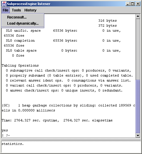Maximize the SubprocessEngine listener window
Viewport: 142px width, 154px height.
pyautogui.click(x=133, y=4)
